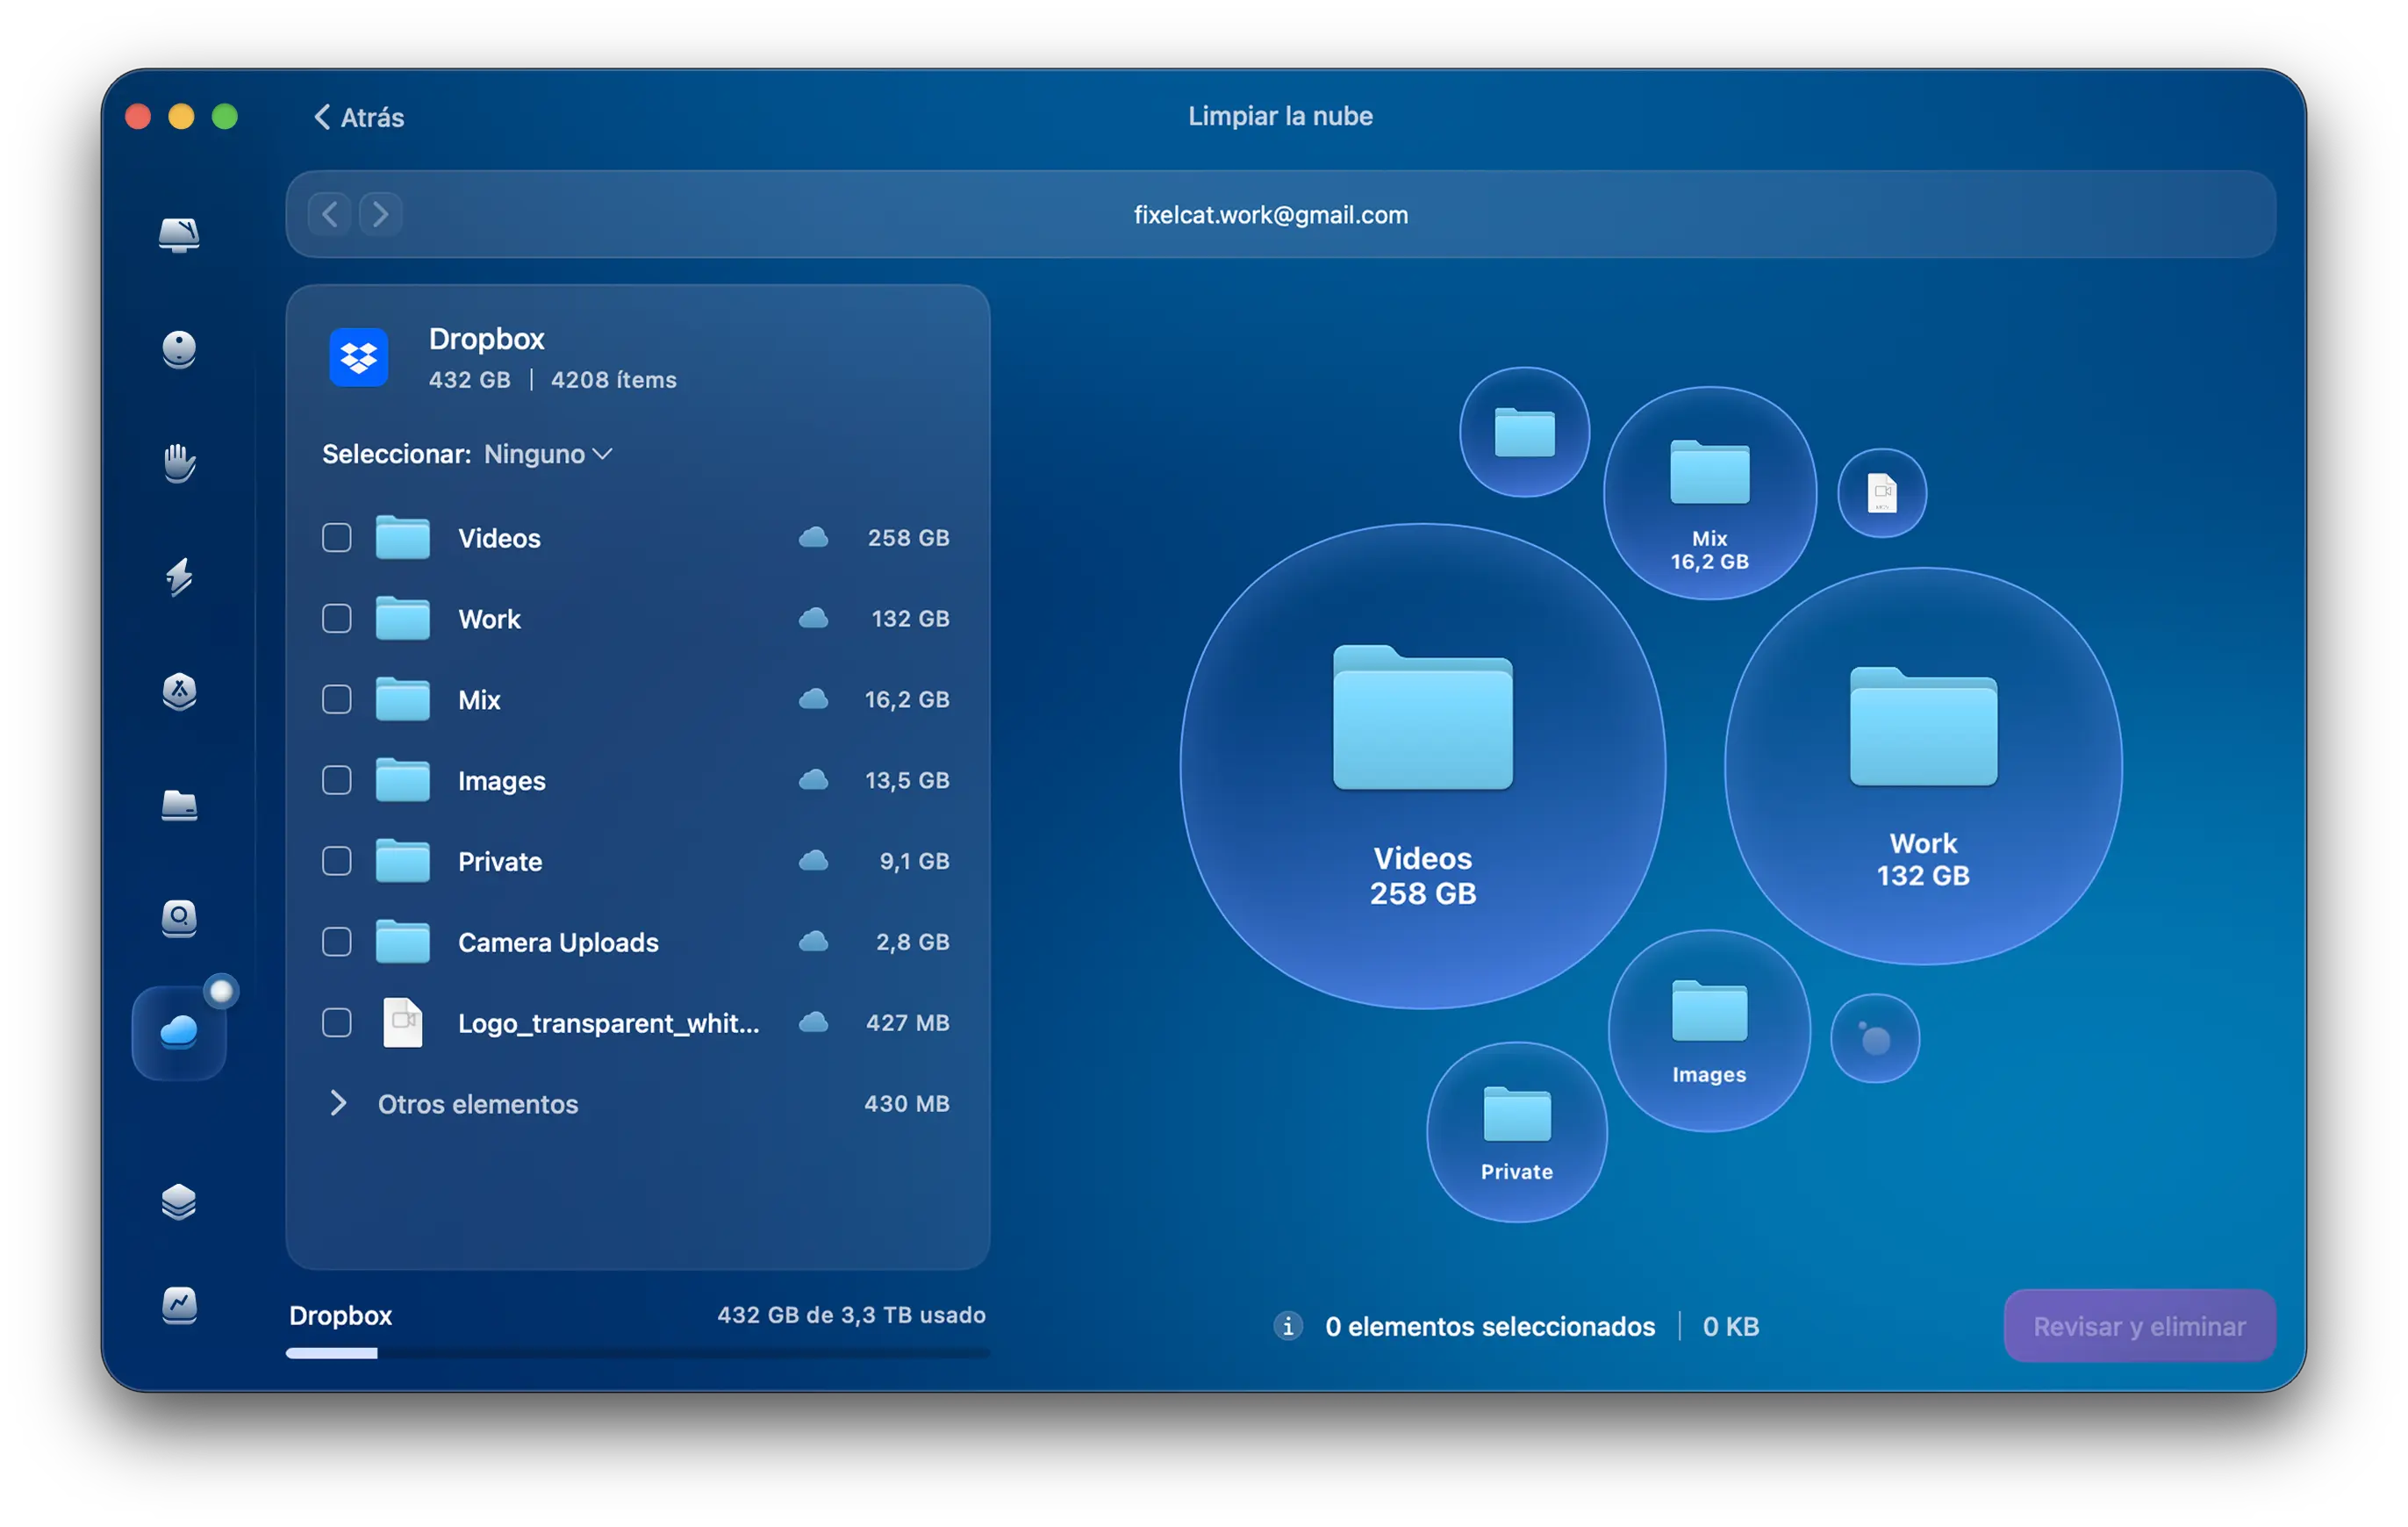Click the Work 132 GB bubble
2408x1527 pixels.
[x=1922, y=767]
